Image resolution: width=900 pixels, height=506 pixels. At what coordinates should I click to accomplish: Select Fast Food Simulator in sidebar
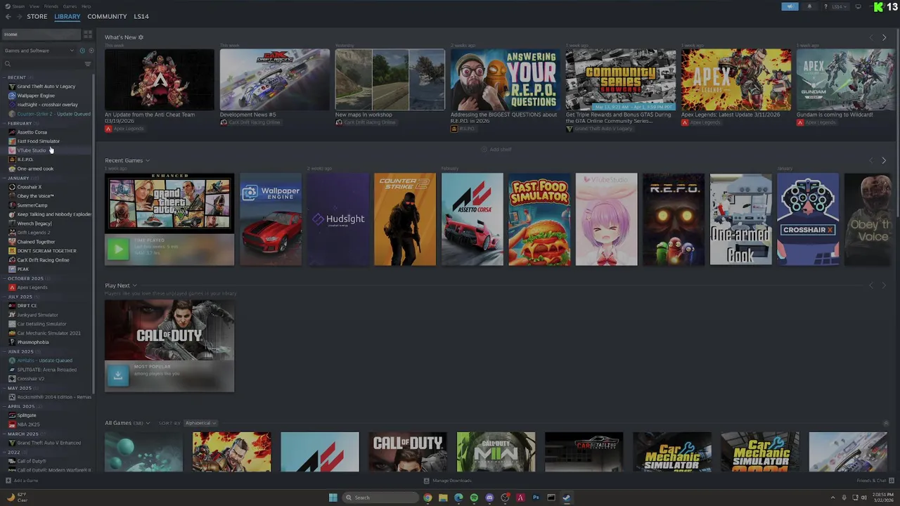click(38, 141)
